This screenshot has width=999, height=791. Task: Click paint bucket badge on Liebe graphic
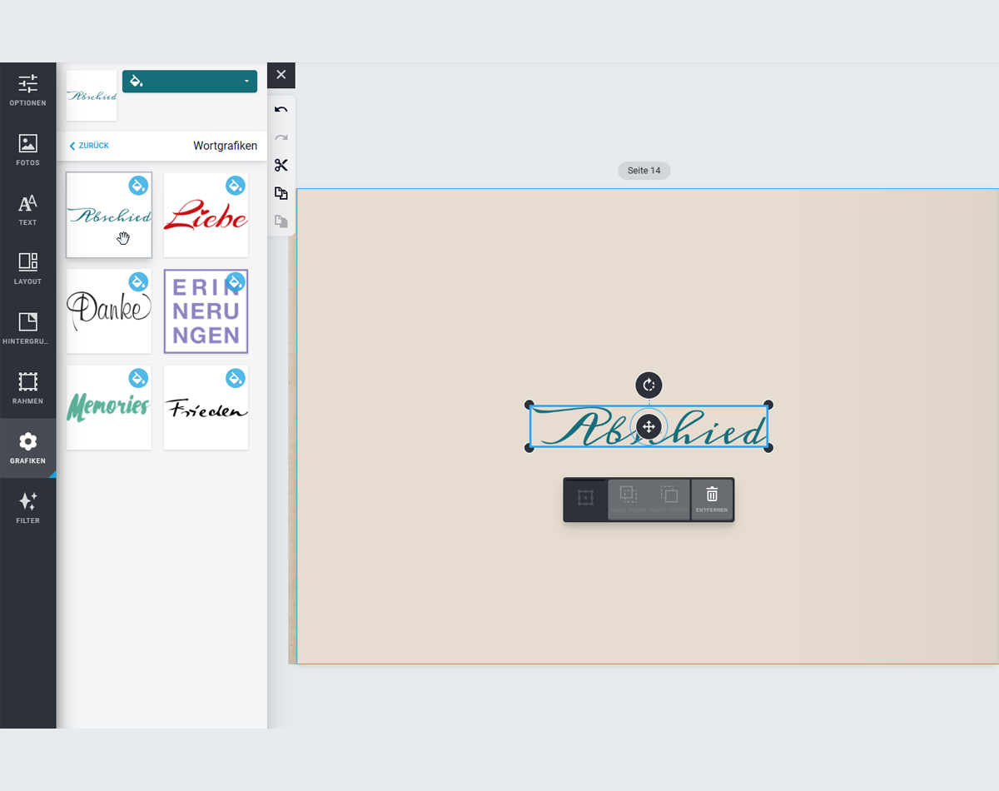point(236,186)
